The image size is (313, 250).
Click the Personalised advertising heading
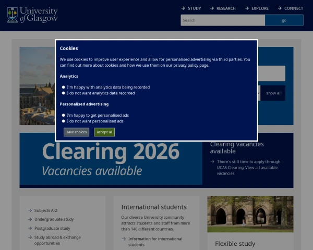pos(84,104)
